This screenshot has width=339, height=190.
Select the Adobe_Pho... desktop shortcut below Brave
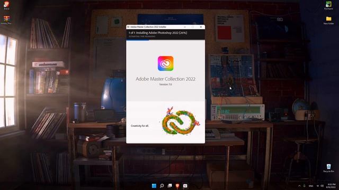6,20
